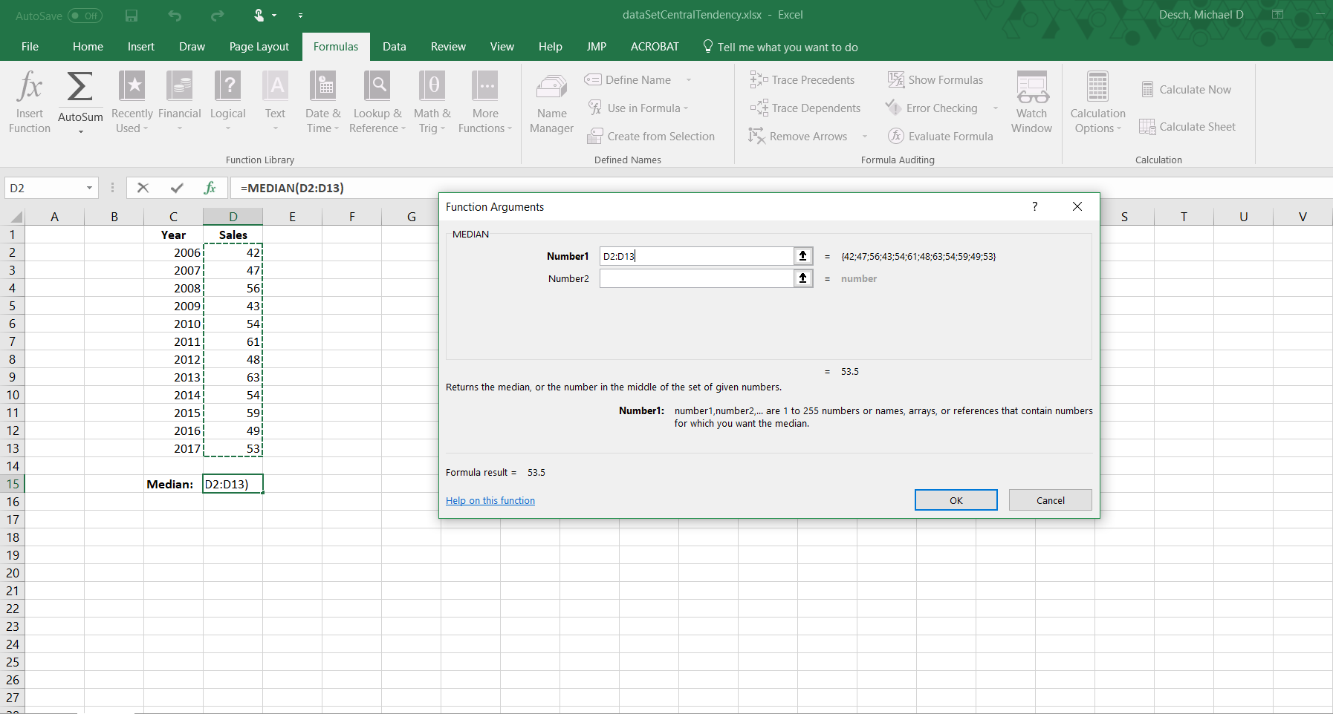Confirm formula with Enter checkmark icon

[177, 188]
